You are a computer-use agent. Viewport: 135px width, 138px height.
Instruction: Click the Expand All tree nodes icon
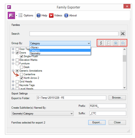[x=116, y=43]
